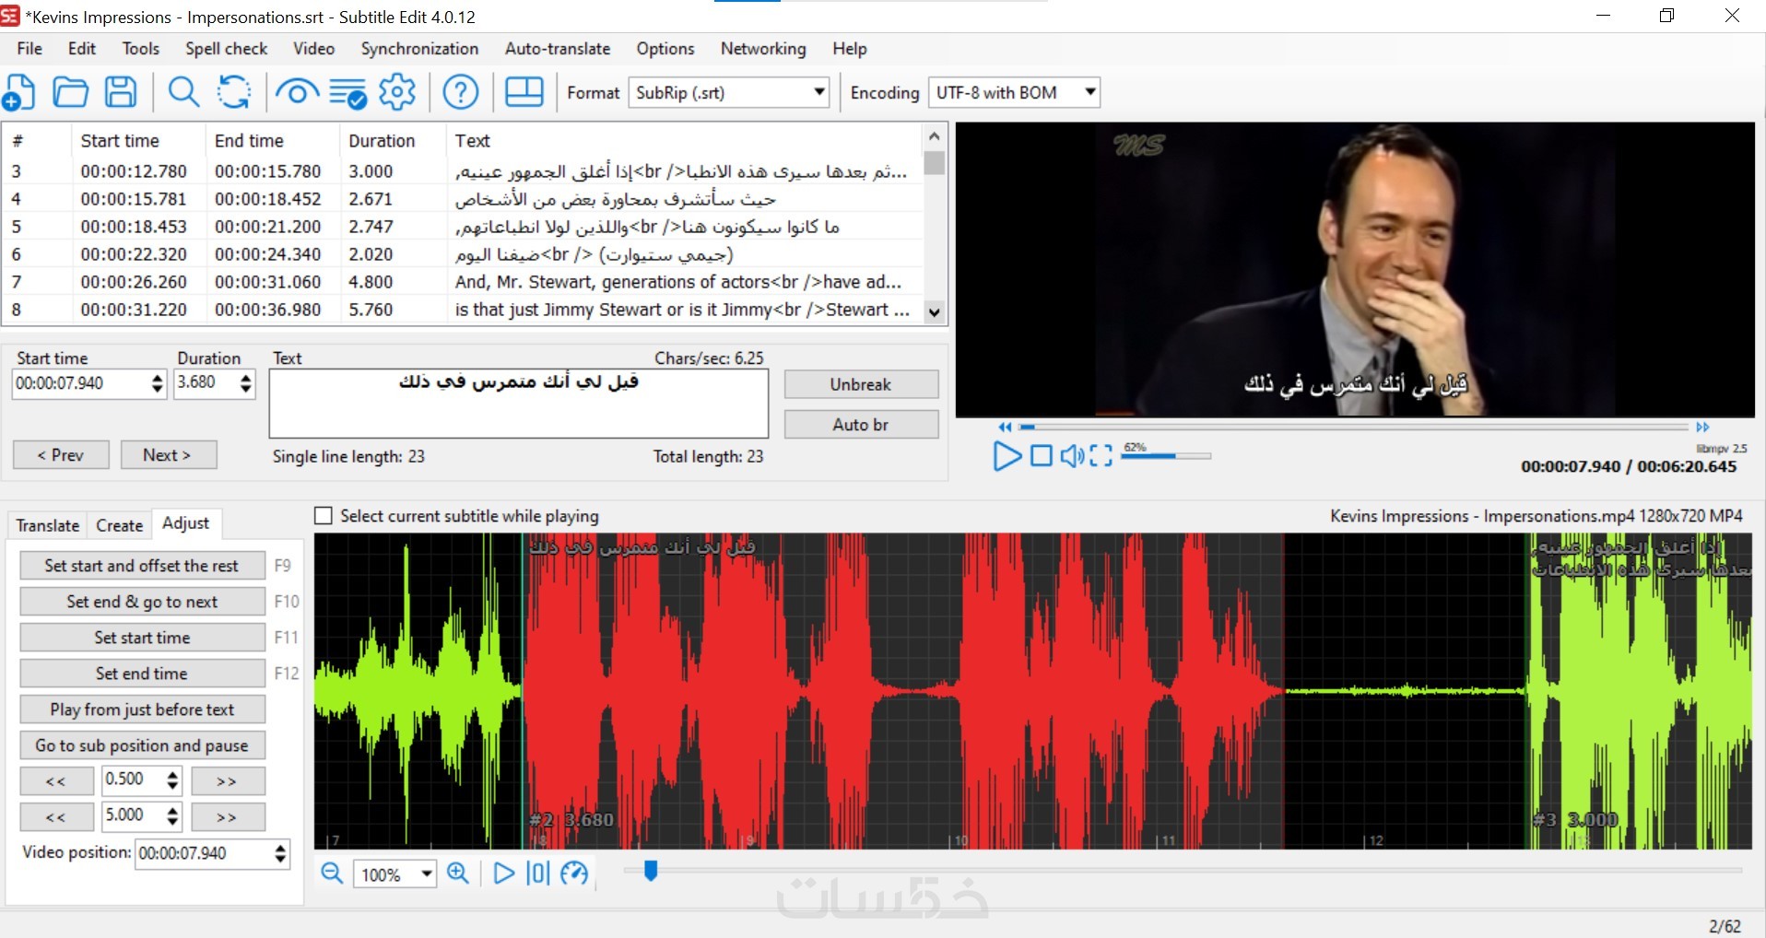Click the Spell check list icon
The height and width of the screenshot is (938, 1766).
[347, 93]
